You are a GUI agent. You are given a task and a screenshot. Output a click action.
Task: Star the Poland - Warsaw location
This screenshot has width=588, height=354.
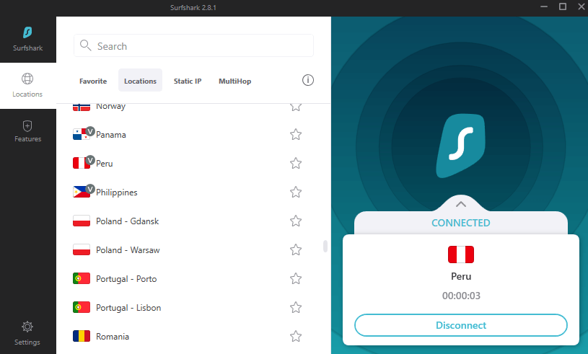tap(296, 250)
